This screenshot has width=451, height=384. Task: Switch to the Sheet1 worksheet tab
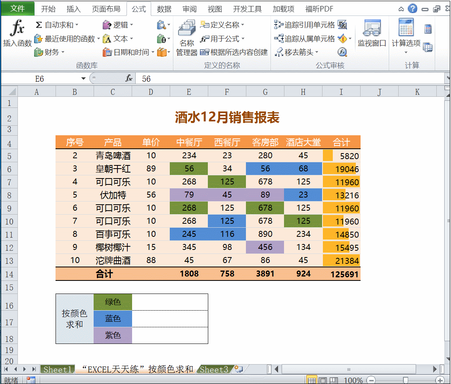(57, 369)
